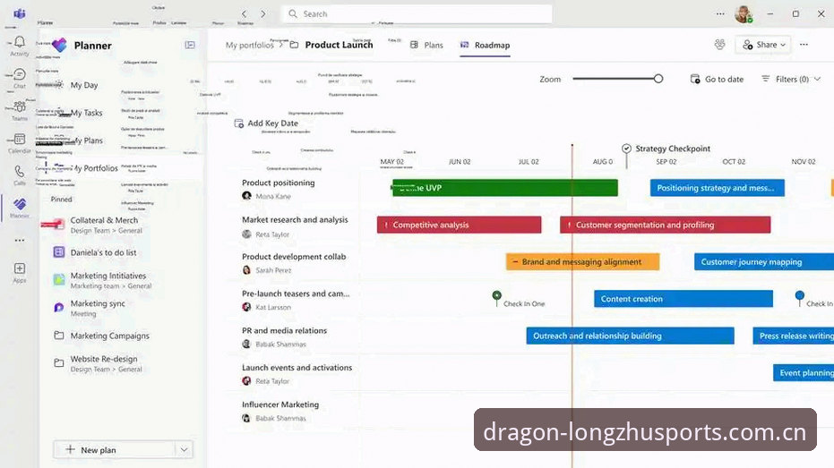Image resolution: width=834 pixels, height=468 pixels.
Task: Open Collateral & Merch pinned plan
Action: [104, 225]
